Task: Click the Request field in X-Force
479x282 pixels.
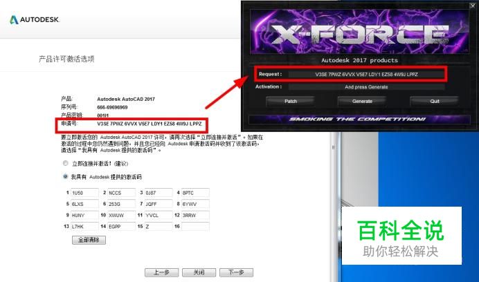Action: pyautogui.click(x=366, y=74)
